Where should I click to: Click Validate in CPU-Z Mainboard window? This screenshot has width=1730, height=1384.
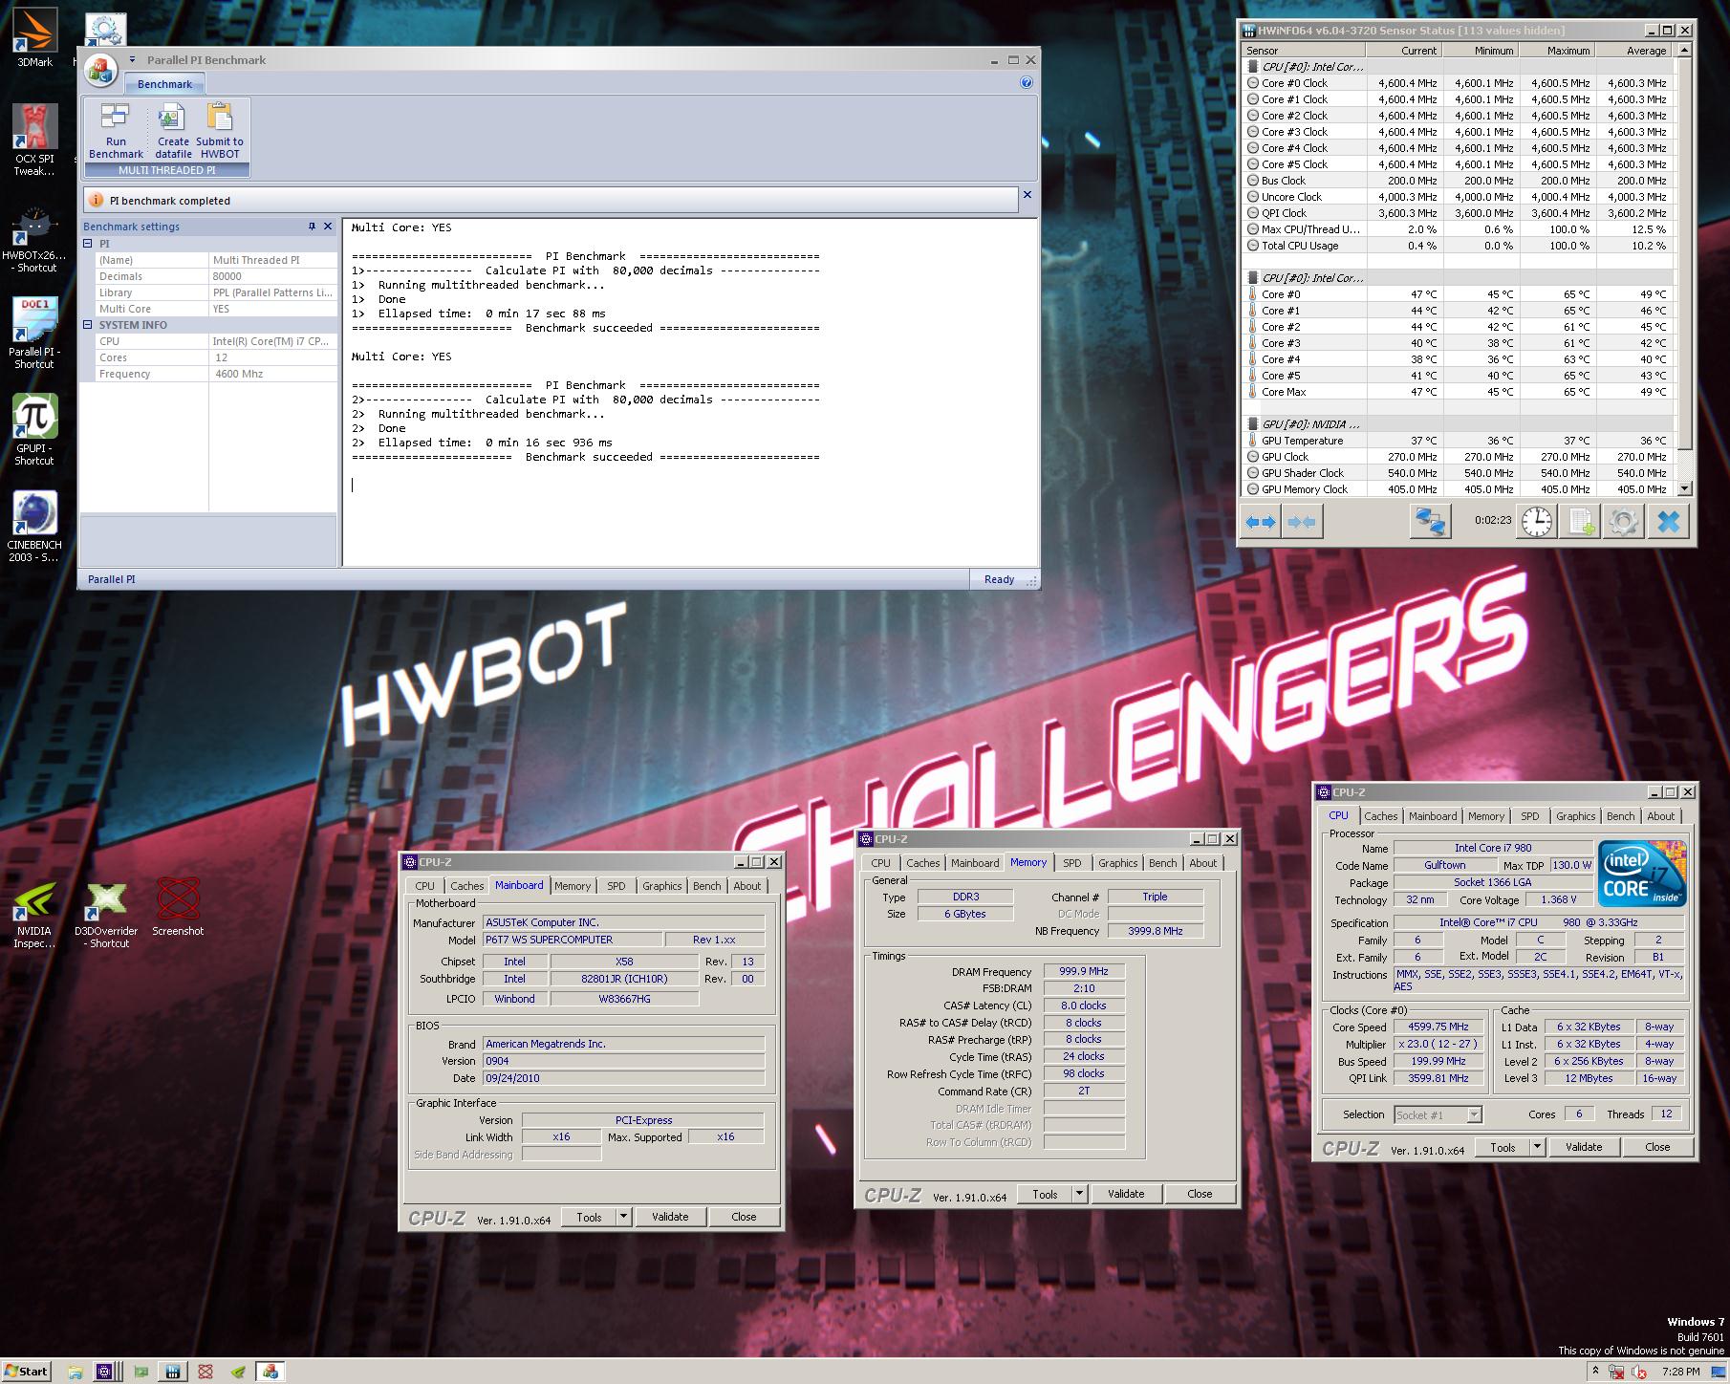669,1217
